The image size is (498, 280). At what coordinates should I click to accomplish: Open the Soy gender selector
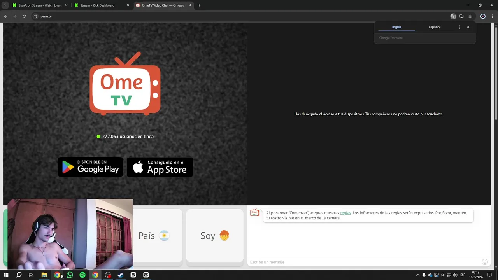coord(215,236)
